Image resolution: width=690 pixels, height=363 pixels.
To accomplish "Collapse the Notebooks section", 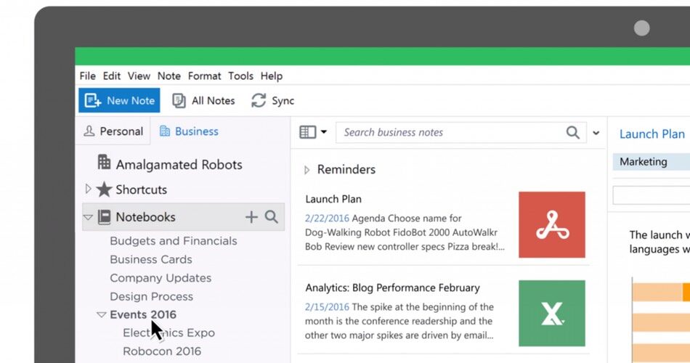I will click(x=88, y=217).
